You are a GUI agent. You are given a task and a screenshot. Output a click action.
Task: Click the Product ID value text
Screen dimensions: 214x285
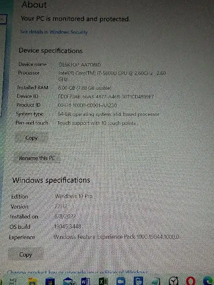point(87,105)
